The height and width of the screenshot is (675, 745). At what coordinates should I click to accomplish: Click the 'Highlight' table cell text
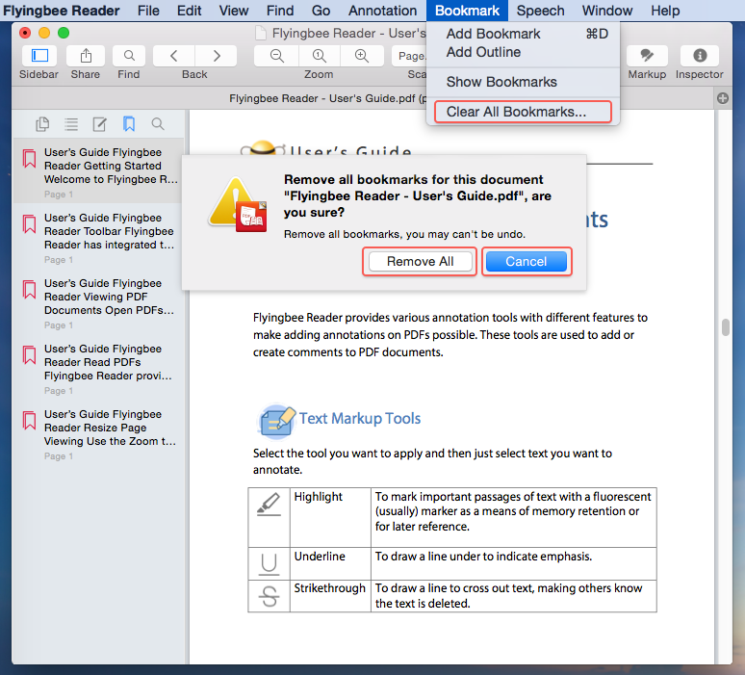[x=318, y=497]
